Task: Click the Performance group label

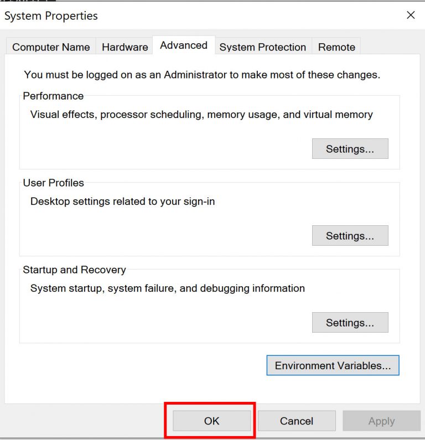Action: click(x=53, y=96)
